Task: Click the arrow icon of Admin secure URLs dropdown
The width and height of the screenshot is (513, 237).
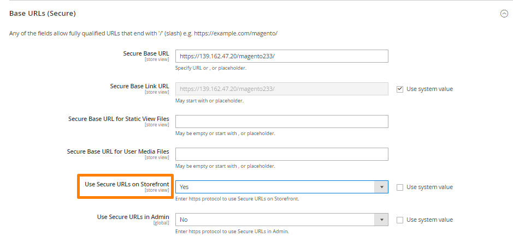Action: pyautogui.click(x=381, y=220)
